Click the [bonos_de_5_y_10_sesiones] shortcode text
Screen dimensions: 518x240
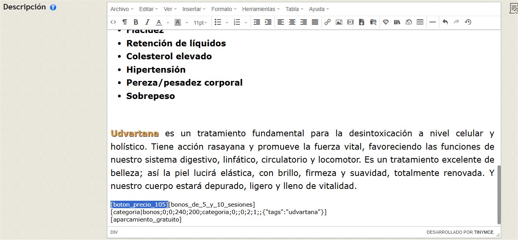pyautogui.click(x=212, y=205)
